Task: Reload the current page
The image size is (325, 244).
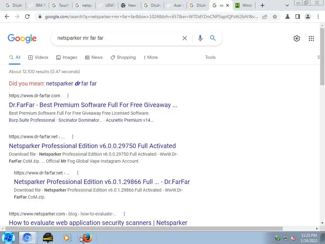Action: coord(27,17)
